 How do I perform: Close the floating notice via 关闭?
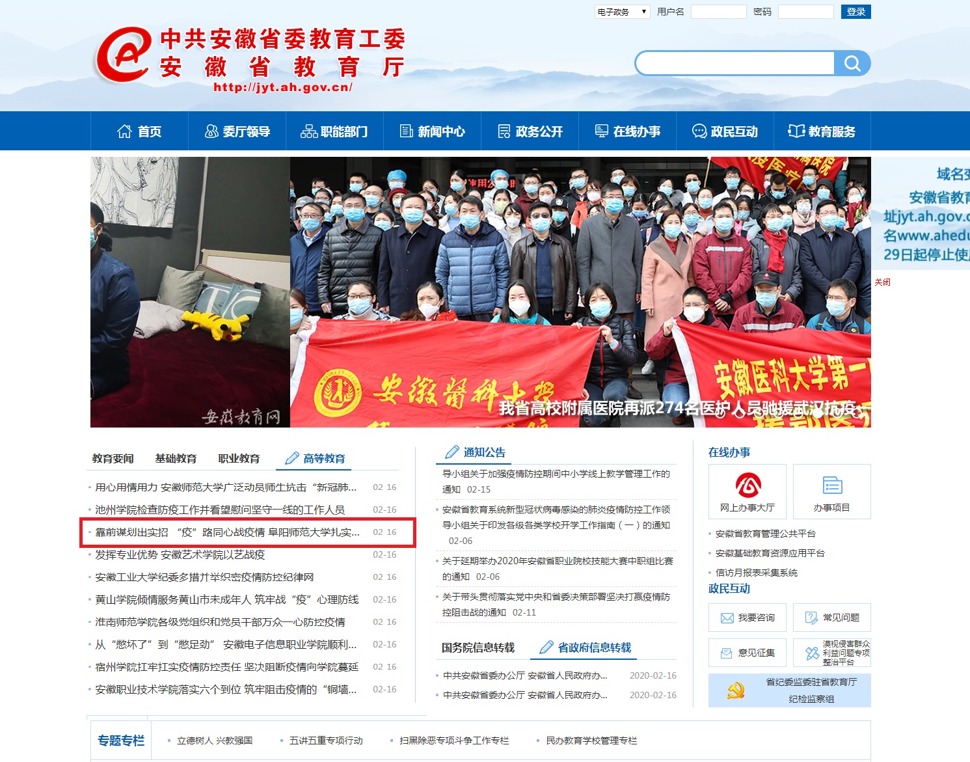(x=882, y=282)
